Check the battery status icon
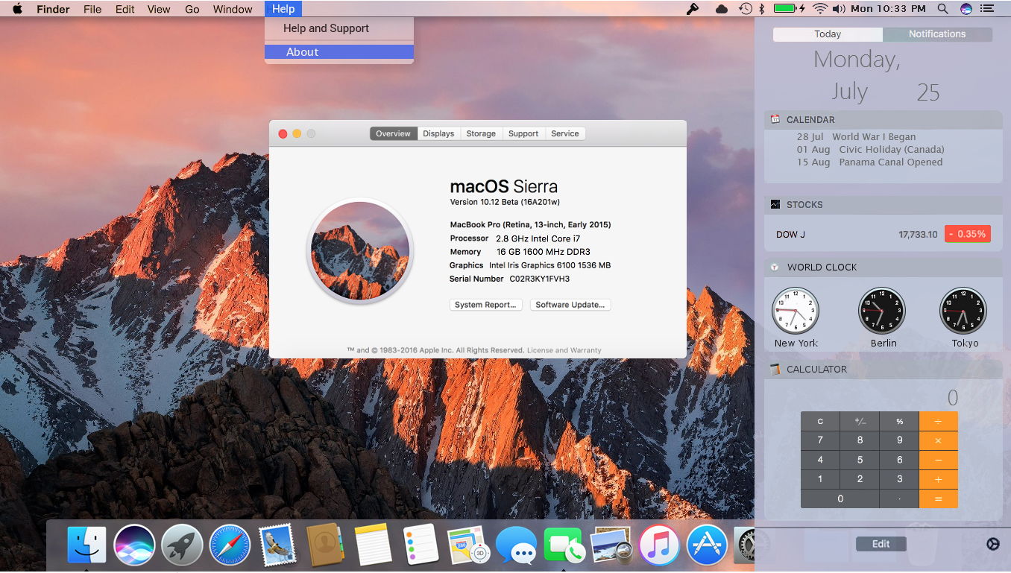Screen dimensions: 1011x573 pyautogui.click(x=789, y=9)
